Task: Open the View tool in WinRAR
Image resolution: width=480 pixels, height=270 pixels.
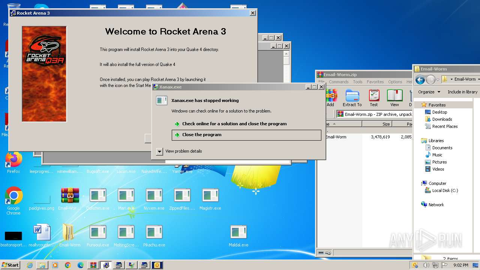Action: tap(394, 98)
